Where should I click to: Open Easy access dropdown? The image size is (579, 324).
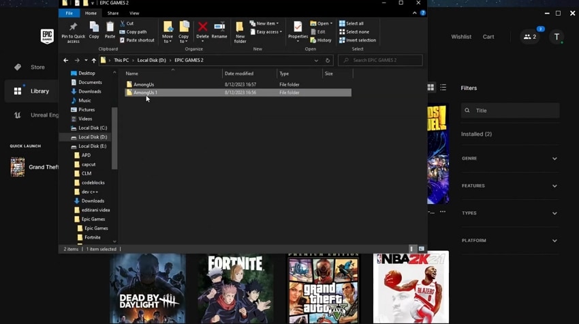266,32
